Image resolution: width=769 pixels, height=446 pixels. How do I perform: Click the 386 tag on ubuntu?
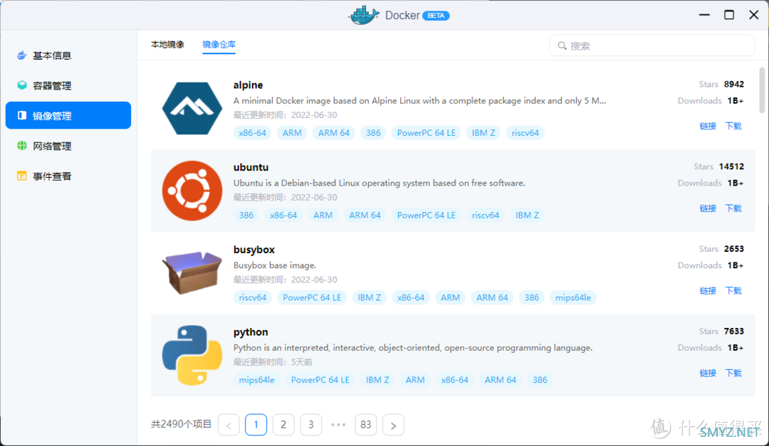pyautogui.click(x=246, y=215)
